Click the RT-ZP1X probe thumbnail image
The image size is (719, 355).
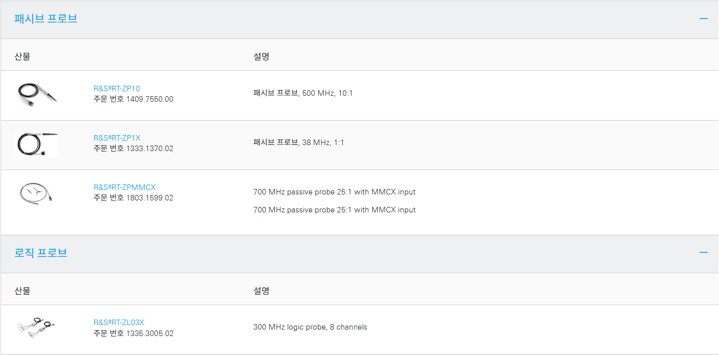36,144
